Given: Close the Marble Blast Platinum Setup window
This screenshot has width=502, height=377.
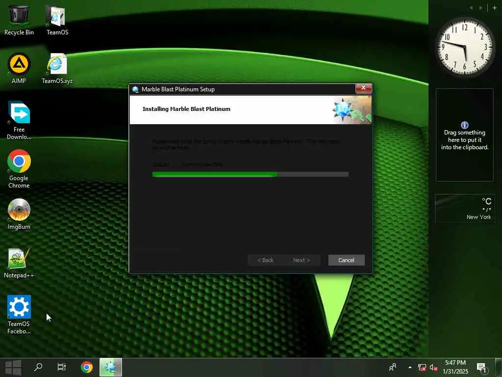Looking at the screenshot, I should (x=363, y=88).
